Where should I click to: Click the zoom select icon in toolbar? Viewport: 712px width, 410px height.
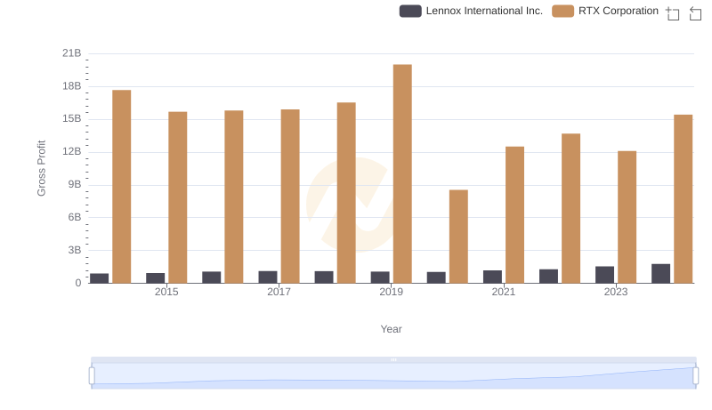673,13
